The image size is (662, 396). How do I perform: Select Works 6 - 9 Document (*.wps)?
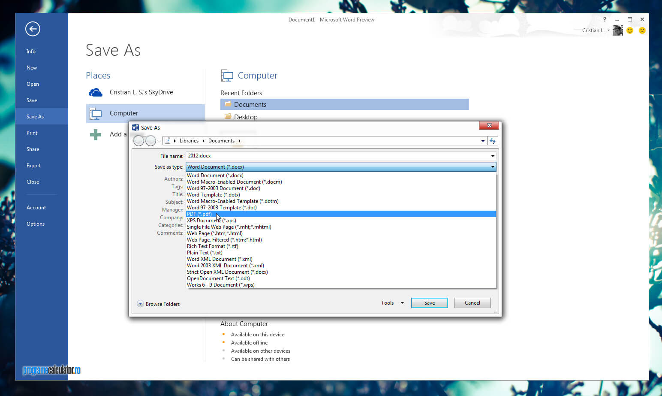(x=341, y=285)
